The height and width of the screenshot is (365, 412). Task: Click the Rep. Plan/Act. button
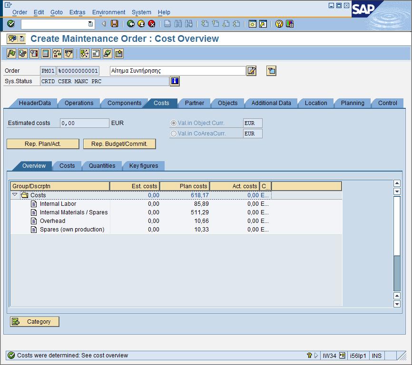tap(43, 144)
